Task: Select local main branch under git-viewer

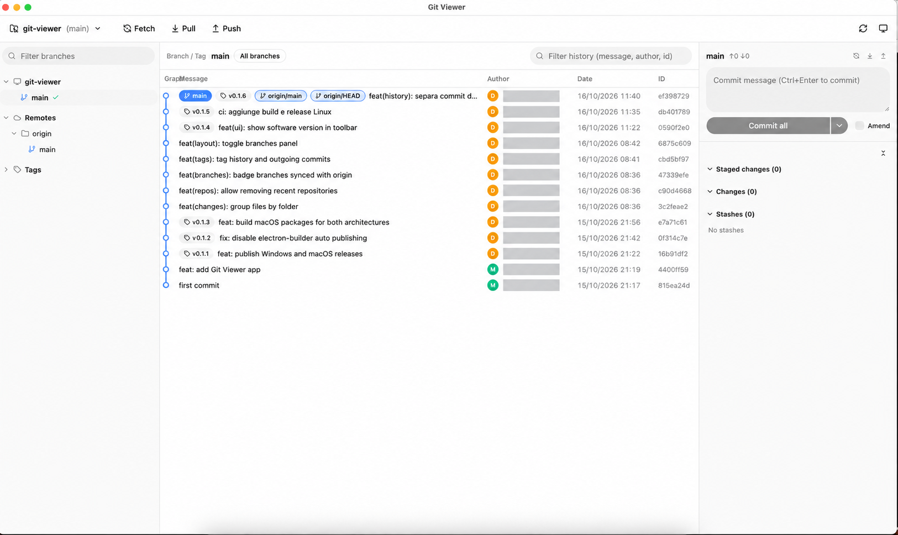Action: tap(79, 97)
